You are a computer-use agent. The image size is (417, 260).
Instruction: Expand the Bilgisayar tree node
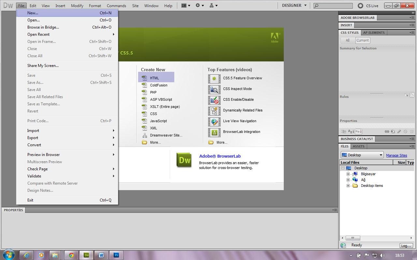[348, 174]
